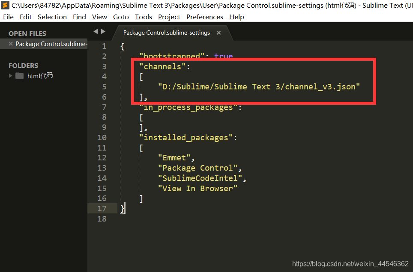Open the Goto menu

click(x=121, y=17)
